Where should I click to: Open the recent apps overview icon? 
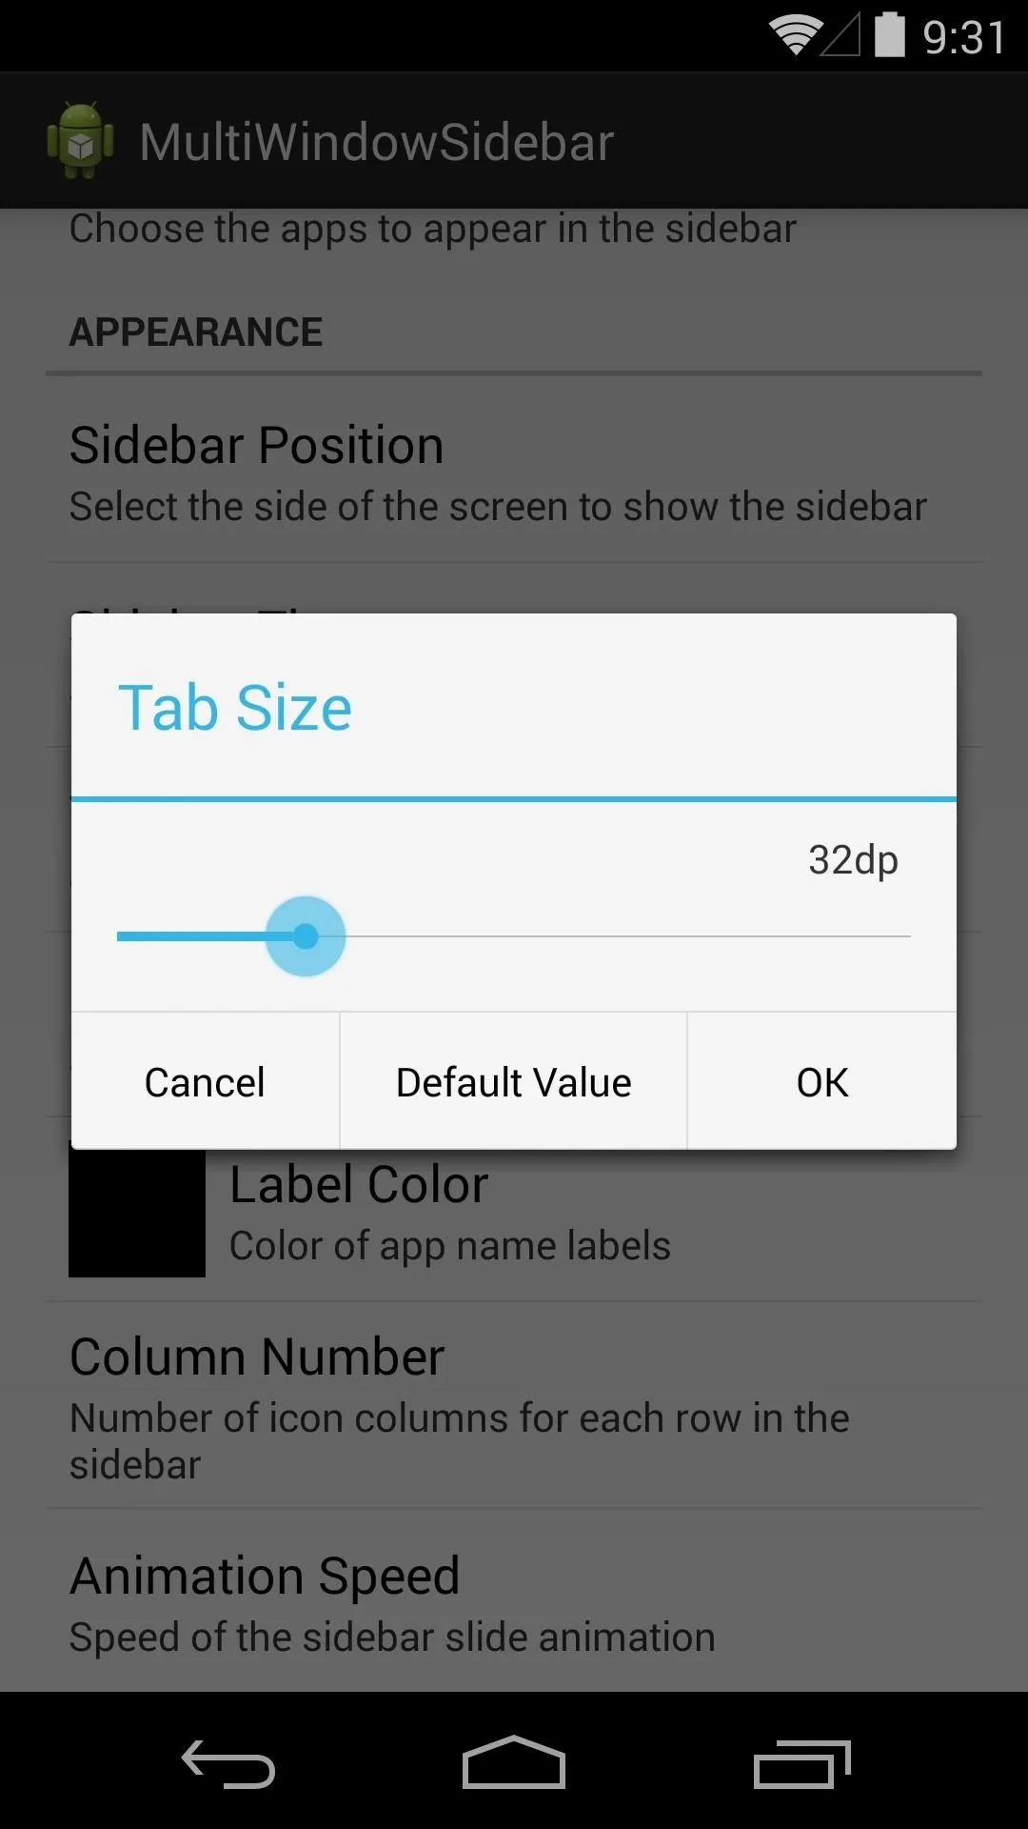pos(801,1763)
